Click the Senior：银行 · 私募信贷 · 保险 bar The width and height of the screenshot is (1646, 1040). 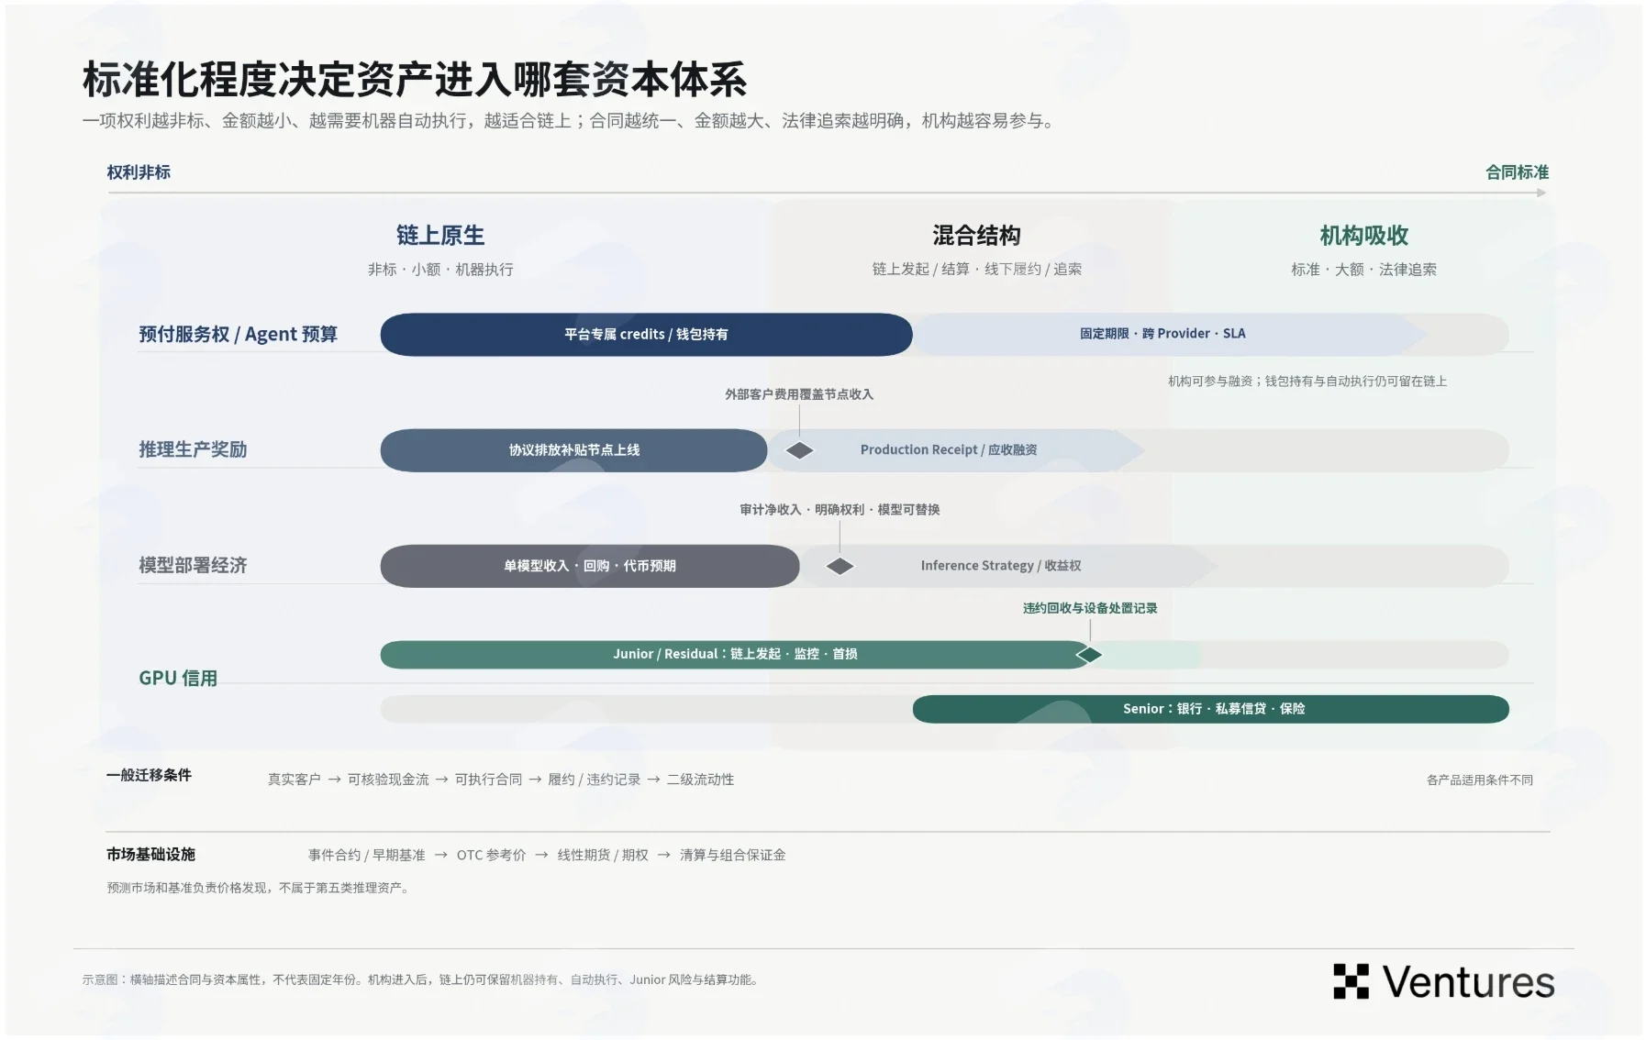tap(1211, 709)
